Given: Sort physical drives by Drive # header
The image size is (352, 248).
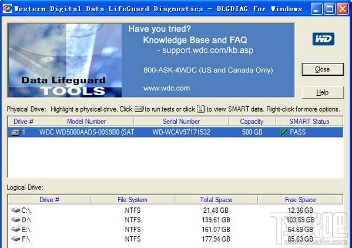Looking at the screenshot, I should 24,122.
